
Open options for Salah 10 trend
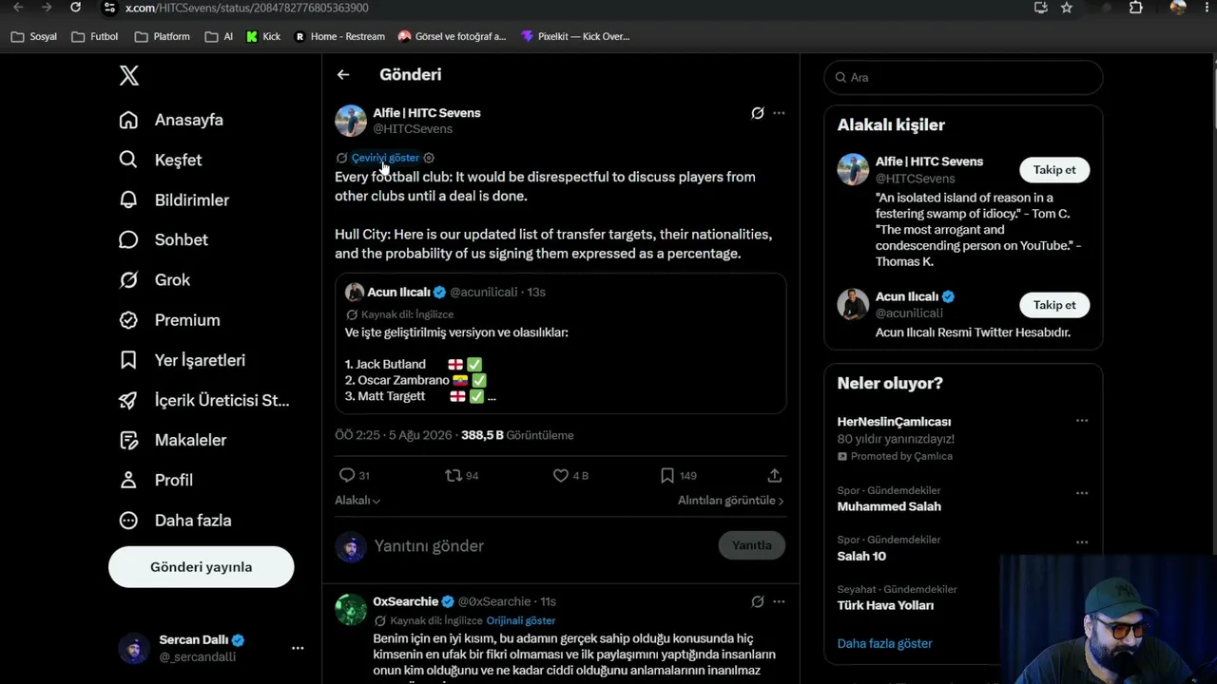[x=1082, y=542]
